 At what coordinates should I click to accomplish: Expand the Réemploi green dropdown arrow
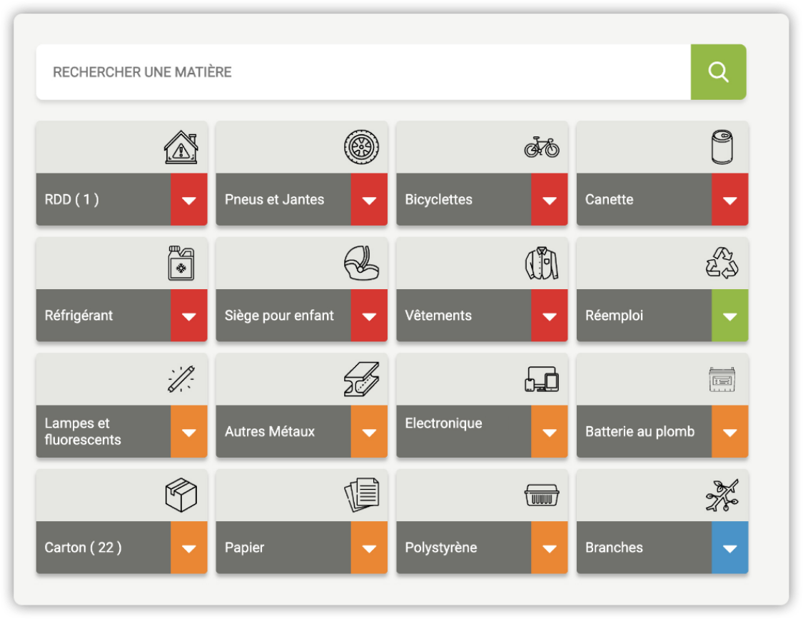coord(729,316)
